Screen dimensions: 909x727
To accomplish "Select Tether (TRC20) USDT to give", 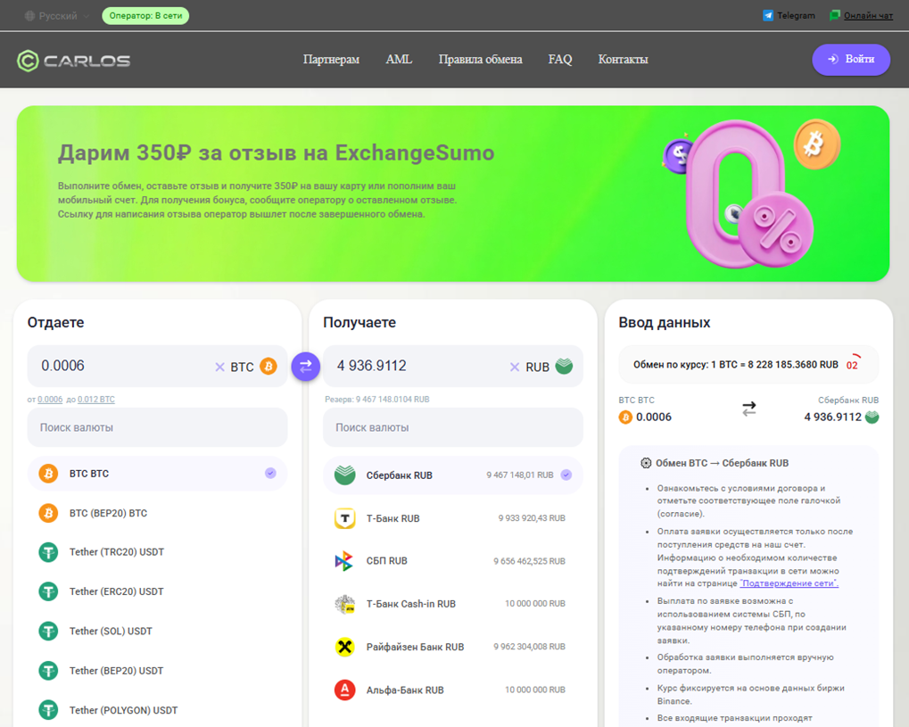I will (x=157, y=552).
